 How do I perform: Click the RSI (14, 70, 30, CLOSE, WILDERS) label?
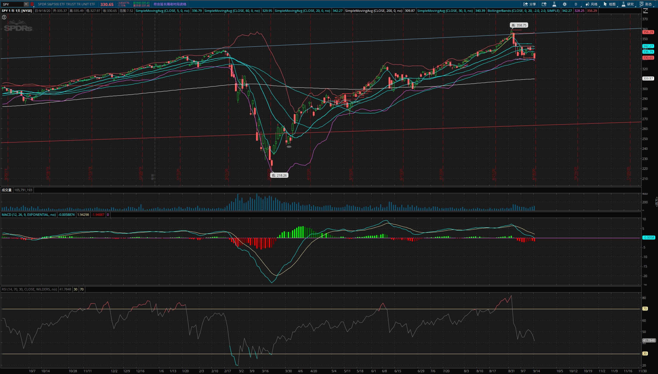29,289
